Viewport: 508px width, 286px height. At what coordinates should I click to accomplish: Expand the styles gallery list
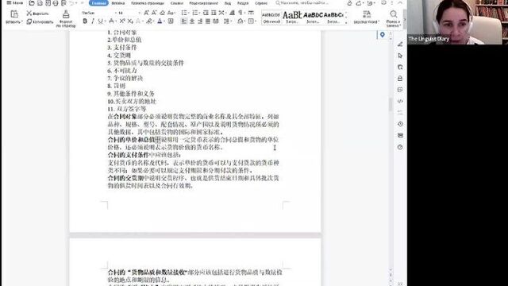pyautogui.click(x=346, y=22)
